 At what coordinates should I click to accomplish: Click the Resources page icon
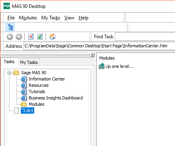tap(24, 85)
